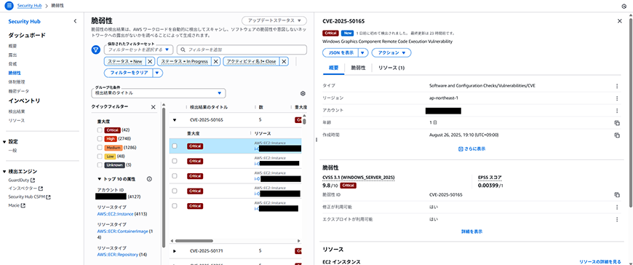This screenshot has width=633, height=265.
Task: Open フィルターセットを選択する dropdown
Action: pyautogui.click(x=139, y=50)
